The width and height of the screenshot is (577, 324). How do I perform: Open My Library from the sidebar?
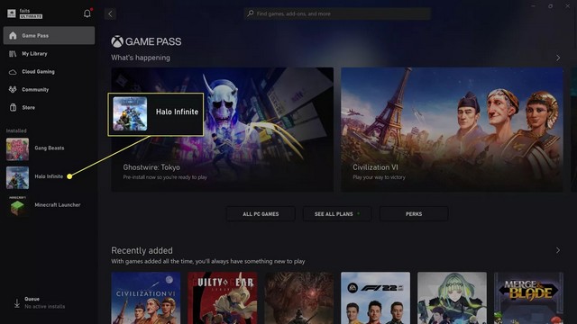[x=49, y=54]
